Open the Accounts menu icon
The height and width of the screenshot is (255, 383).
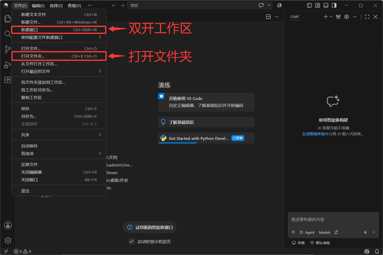(8, 225)
